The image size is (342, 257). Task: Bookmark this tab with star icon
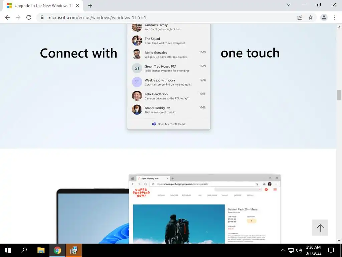tap(311, 17)
